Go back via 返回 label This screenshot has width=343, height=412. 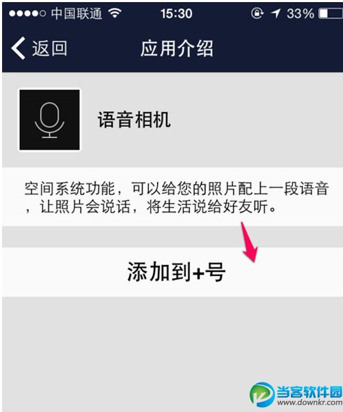[49, 48]
